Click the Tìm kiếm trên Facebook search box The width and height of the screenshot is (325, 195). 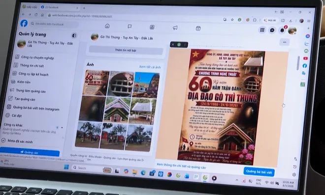point(55,24)
